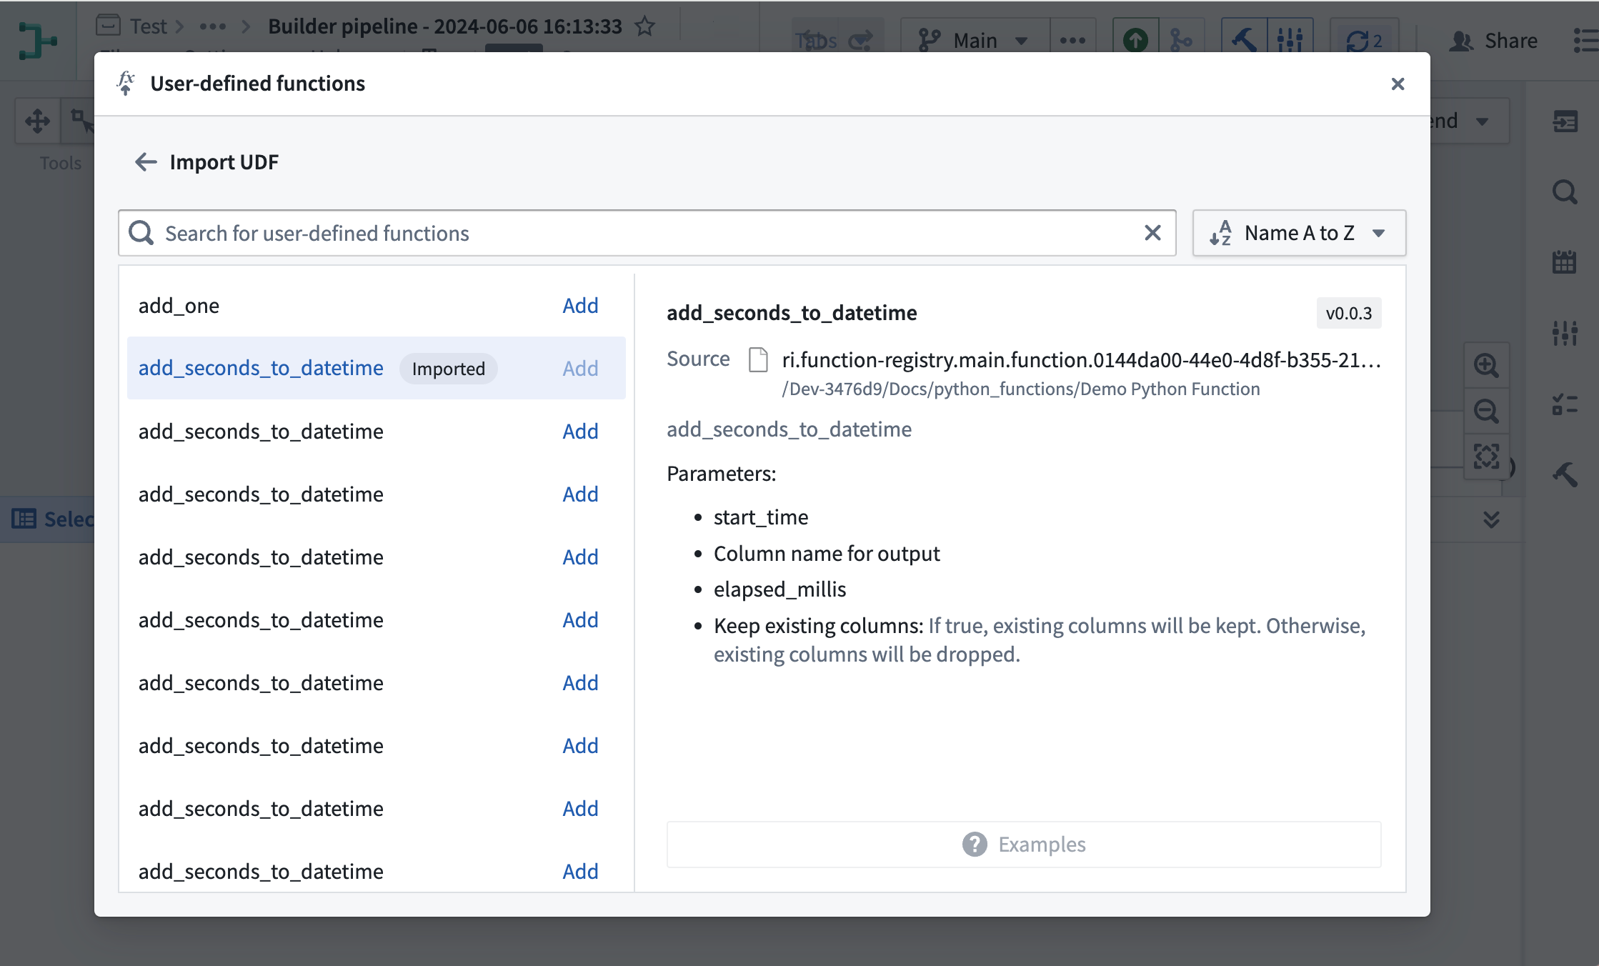The image size is (1599, 966).
Task: Click the Name A to Z sort icon
Action: (1220, 233)
